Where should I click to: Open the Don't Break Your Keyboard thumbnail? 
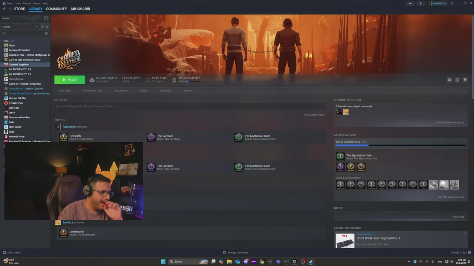pyautogui.click(x=345, y=241)
